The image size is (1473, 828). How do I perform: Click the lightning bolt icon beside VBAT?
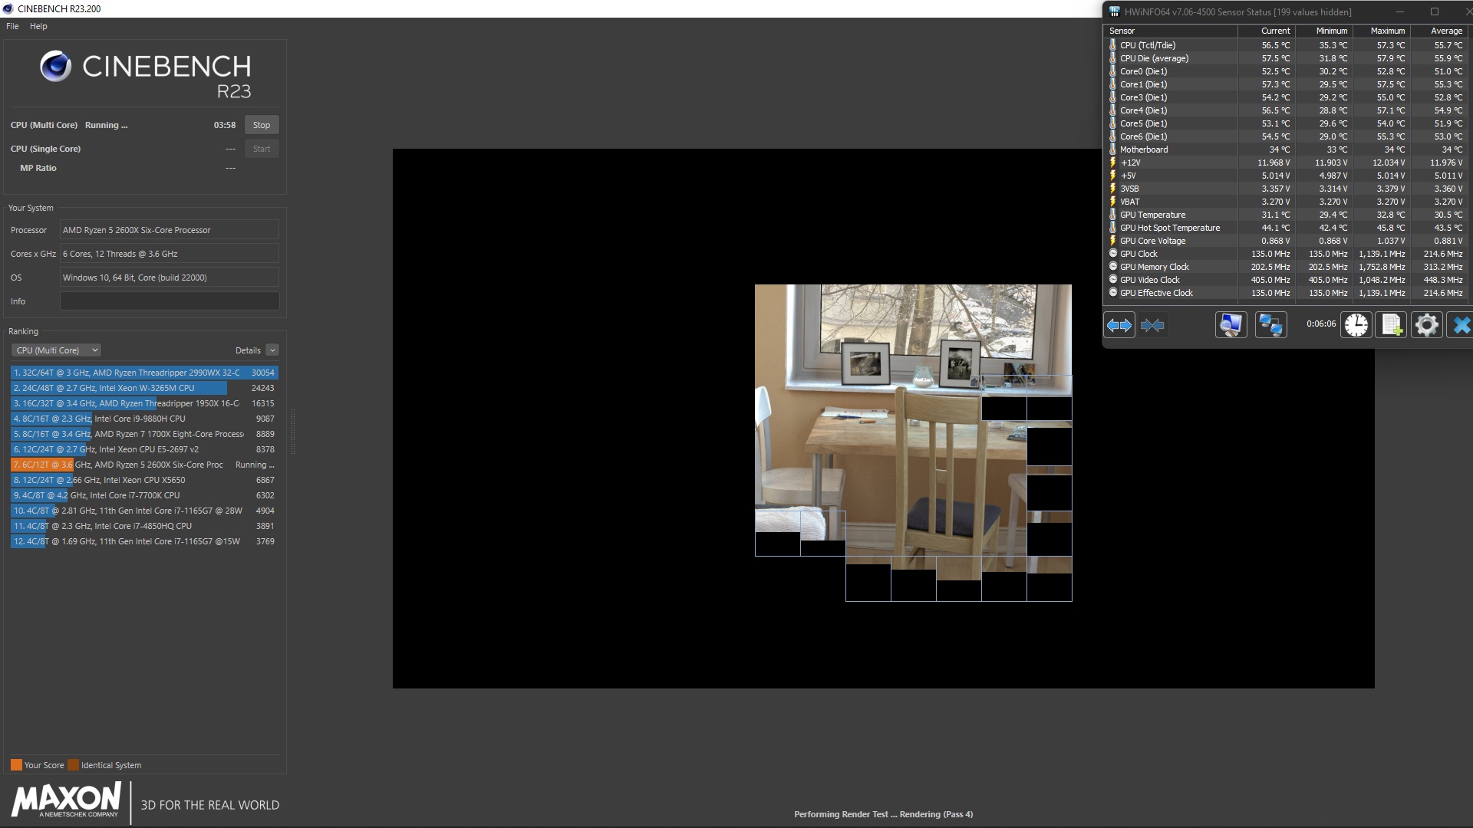click(1112, 202)
